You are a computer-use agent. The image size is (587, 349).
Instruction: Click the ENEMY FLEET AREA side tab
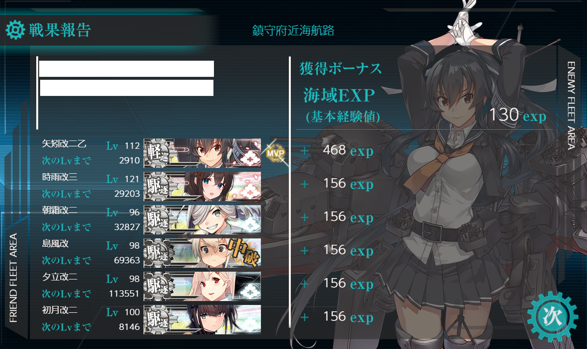click(571, 106)
